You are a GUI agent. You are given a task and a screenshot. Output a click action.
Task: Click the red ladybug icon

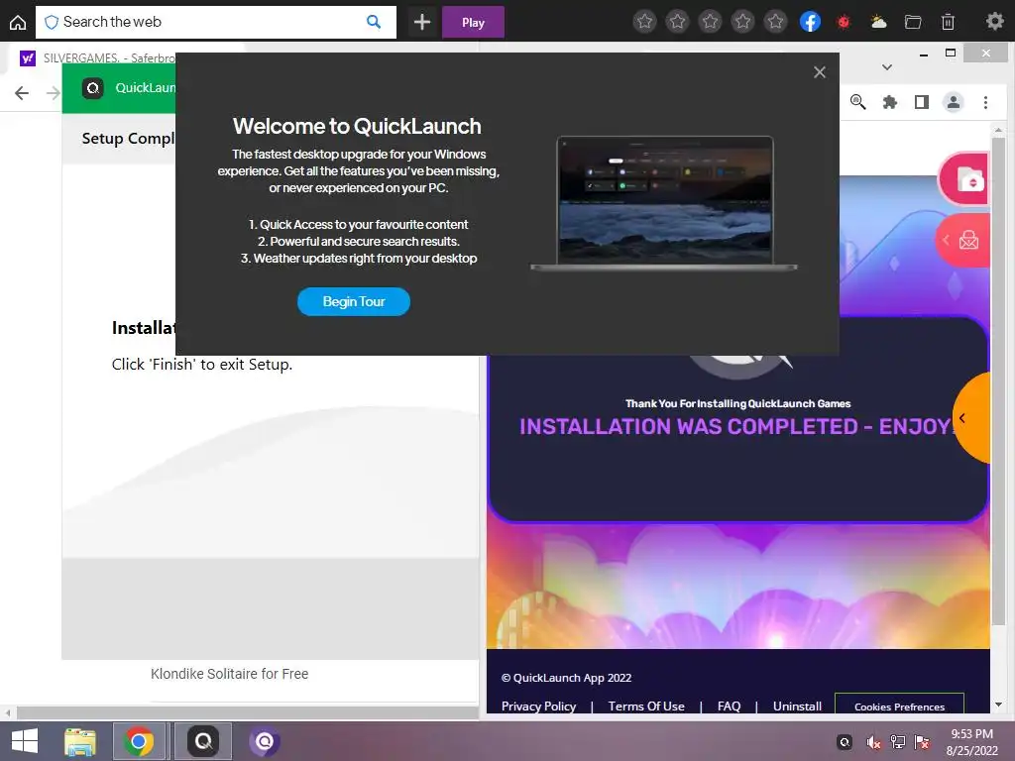844,22
